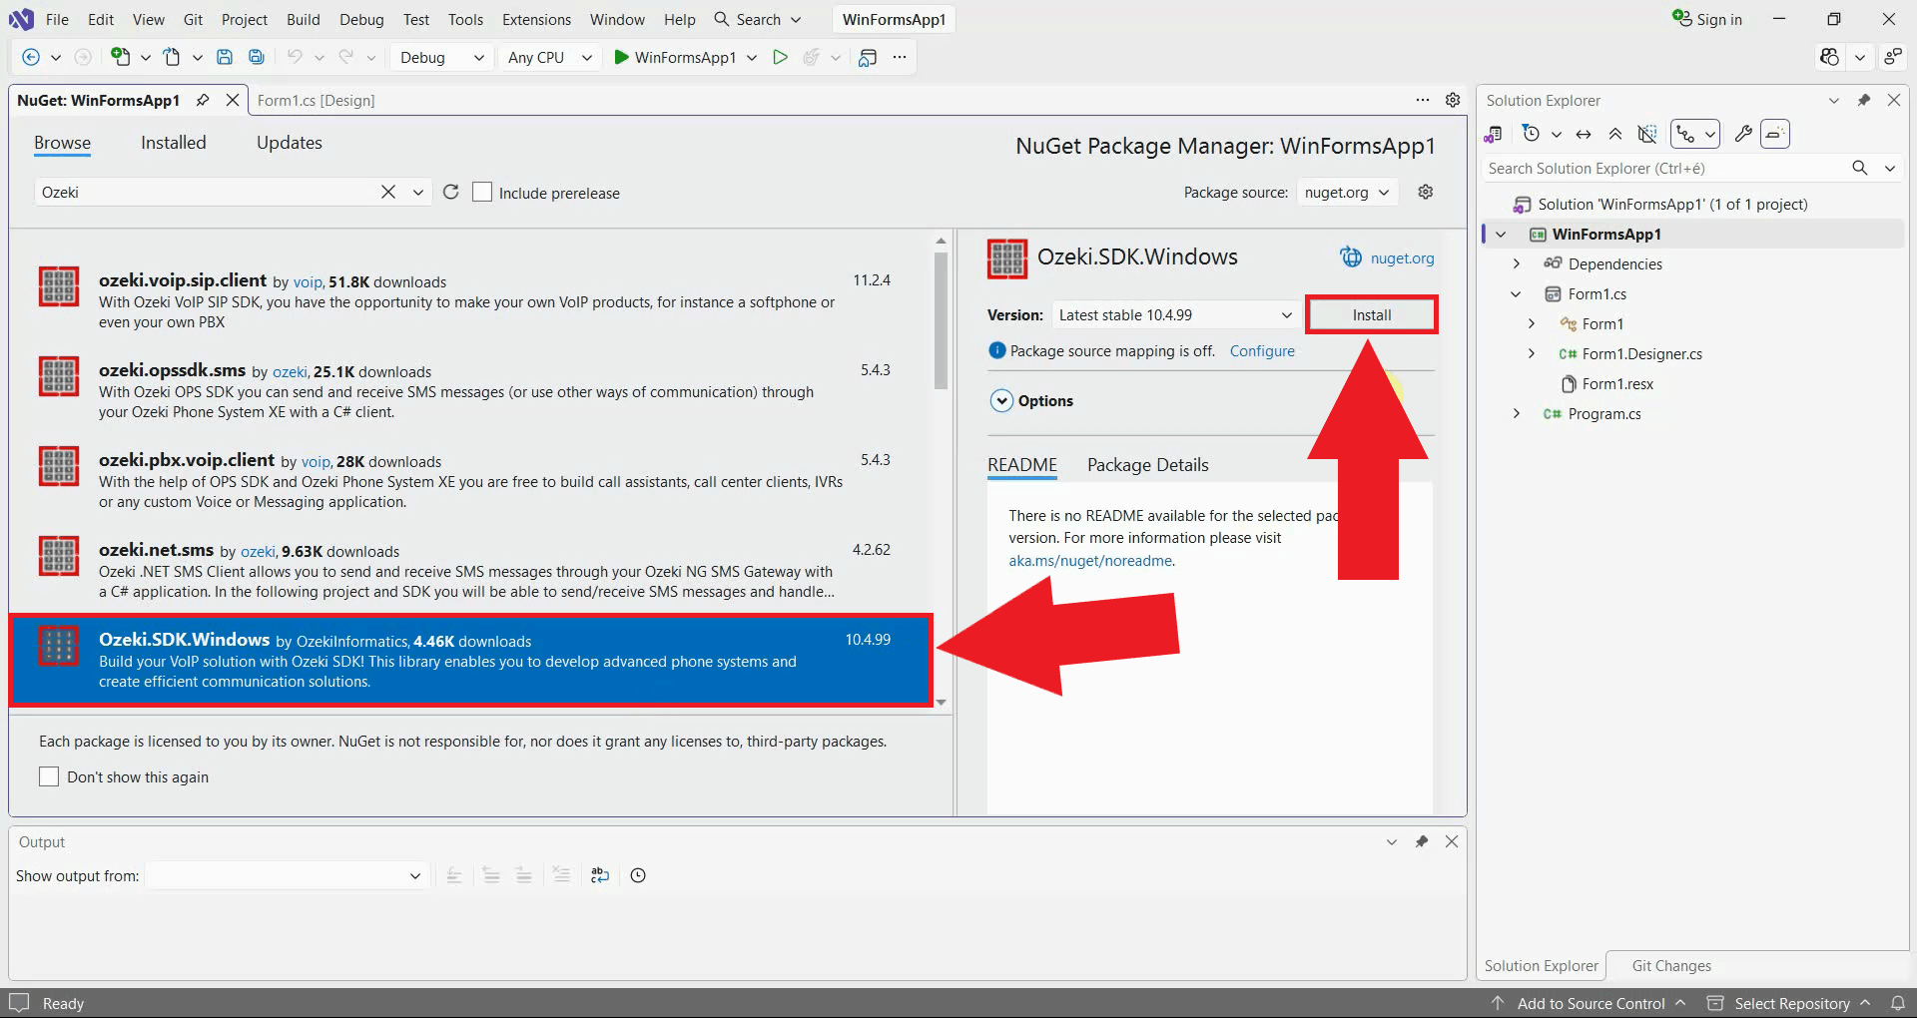
Task: Click the Save All icon
Action: pos(257,57)
